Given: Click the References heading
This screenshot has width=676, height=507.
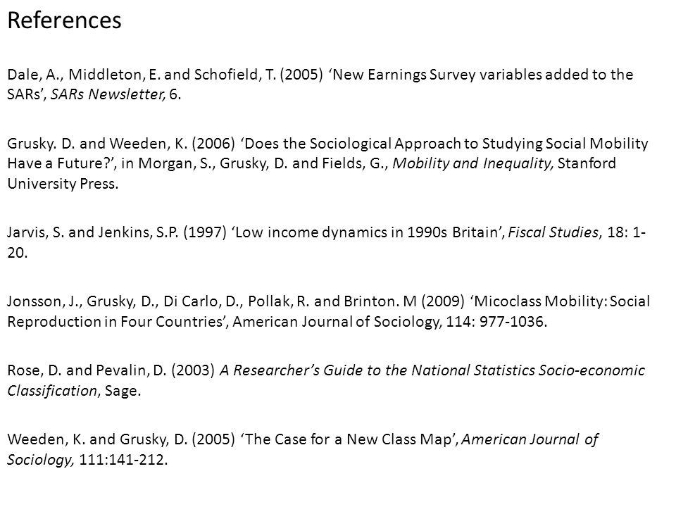Looking at the screenshot, I should coord(64,20).
